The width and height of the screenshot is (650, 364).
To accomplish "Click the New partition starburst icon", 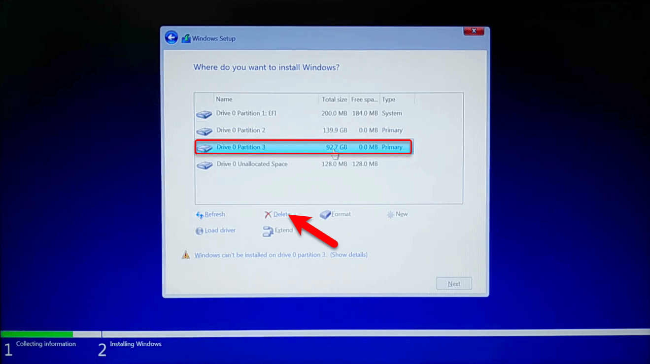I will pyautogui.click(x=390, y=215).
